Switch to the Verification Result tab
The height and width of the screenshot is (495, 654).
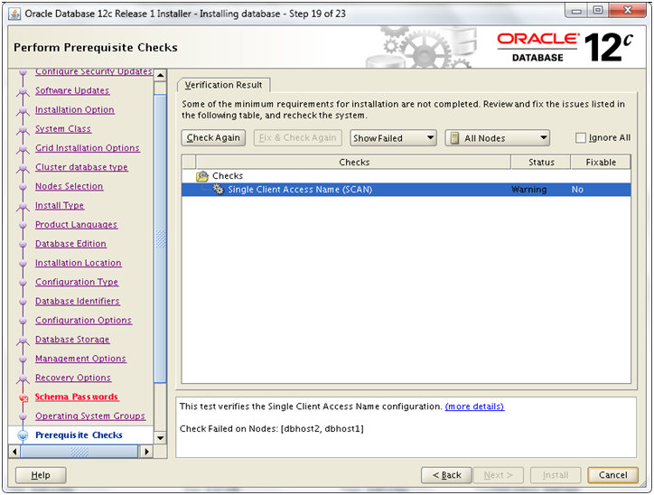pos(223,85)
